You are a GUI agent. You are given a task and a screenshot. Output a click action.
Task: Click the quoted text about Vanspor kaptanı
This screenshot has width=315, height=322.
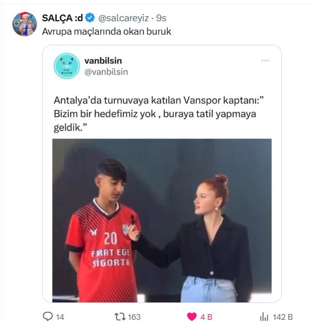pyautogui.click(x=159, y=114)
